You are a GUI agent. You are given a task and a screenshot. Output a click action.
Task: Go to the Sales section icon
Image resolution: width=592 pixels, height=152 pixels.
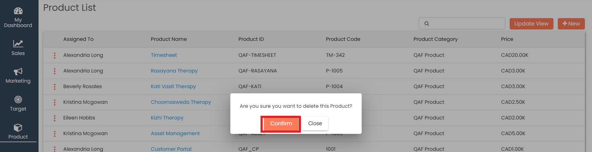18,44
